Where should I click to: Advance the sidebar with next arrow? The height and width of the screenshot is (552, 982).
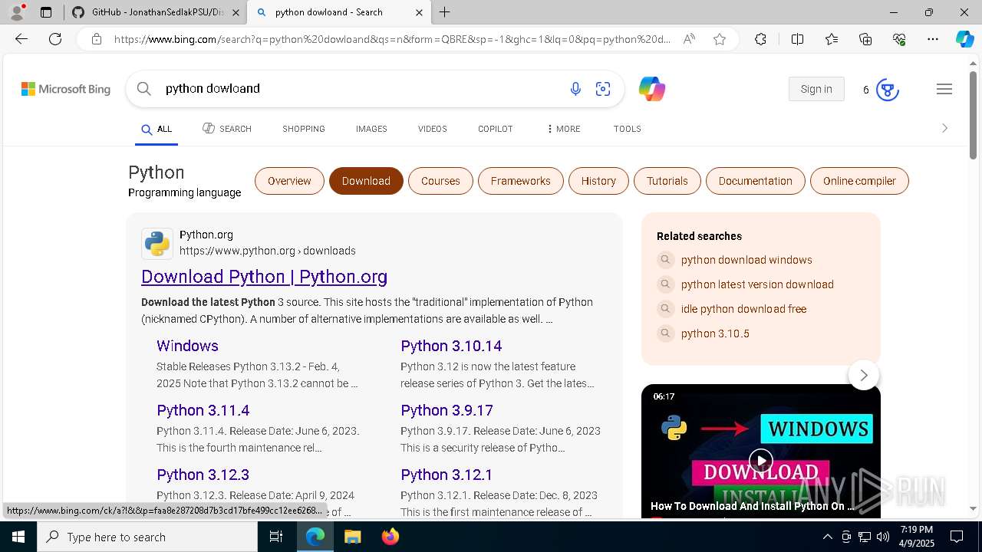click(864, 375)
